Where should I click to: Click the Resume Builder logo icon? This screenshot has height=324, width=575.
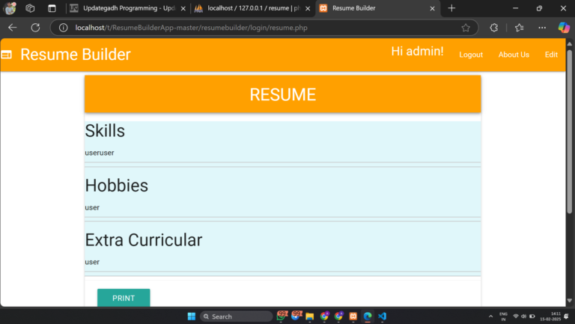tap(7, 55)
